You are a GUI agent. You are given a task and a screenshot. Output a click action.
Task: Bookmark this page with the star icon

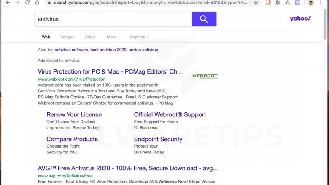coord(256,3)
